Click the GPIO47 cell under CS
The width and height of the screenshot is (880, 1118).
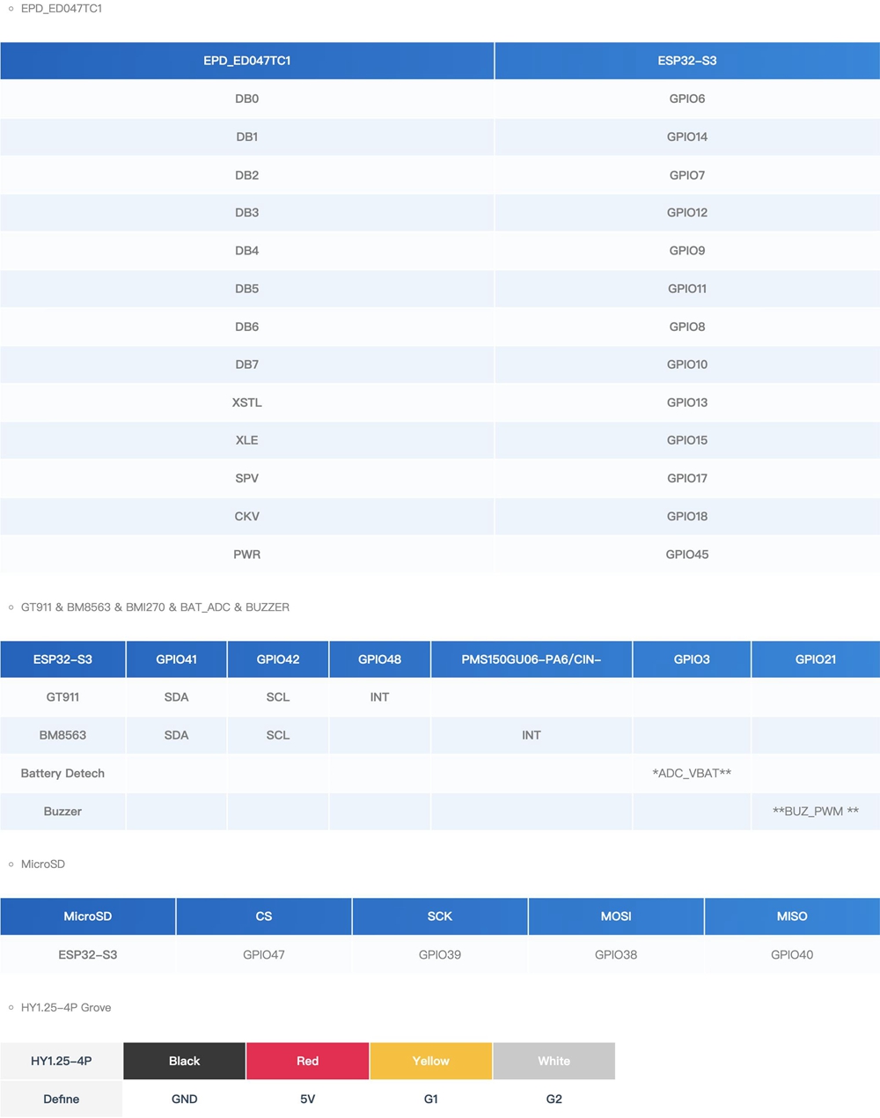click(264, 954)
